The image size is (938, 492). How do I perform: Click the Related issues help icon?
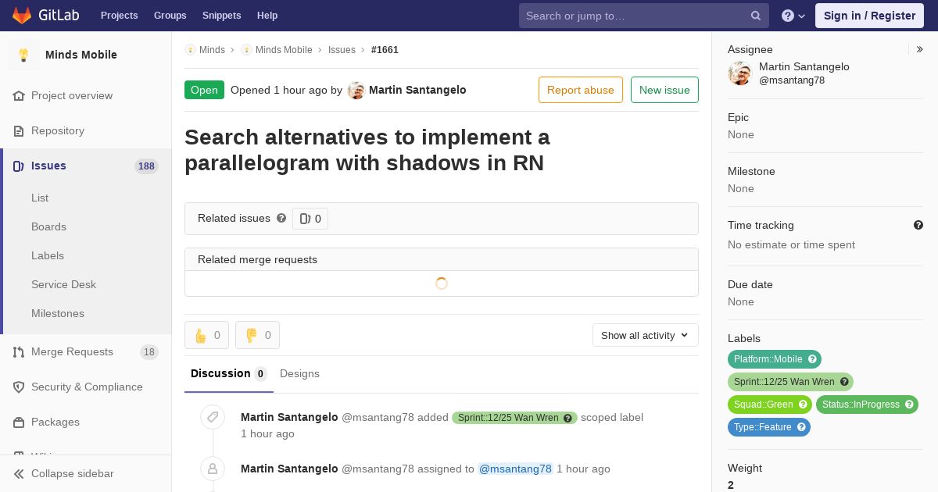pos(281,218)
